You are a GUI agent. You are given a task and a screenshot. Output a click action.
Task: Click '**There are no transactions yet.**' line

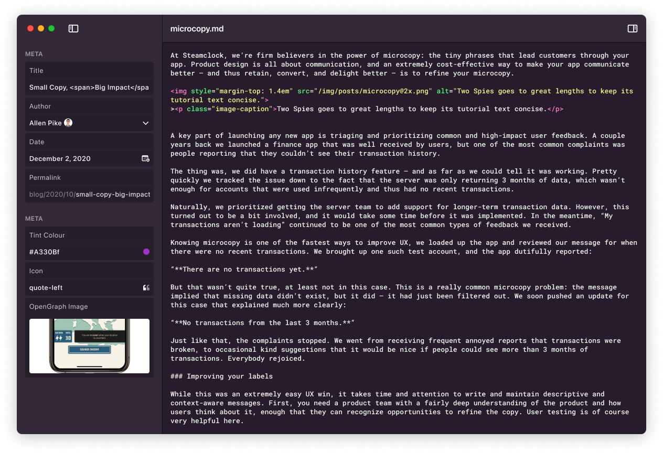point(244,269)
